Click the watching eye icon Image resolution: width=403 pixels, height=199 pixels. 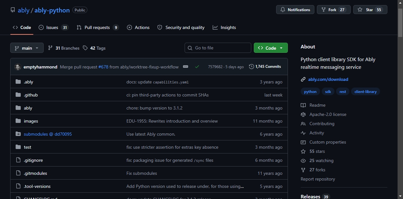click(x=303, y=160)
